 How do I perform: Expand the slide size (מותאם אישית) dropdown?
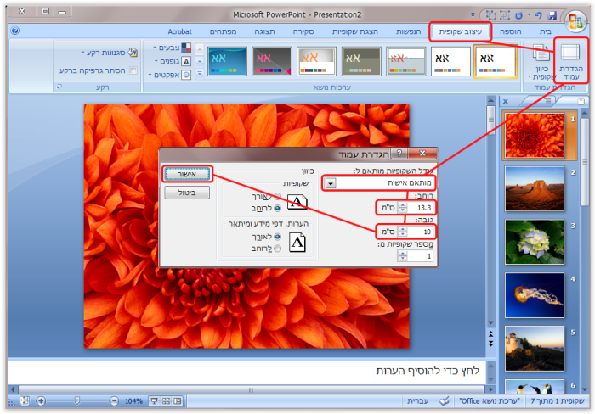tap(331, 183)
